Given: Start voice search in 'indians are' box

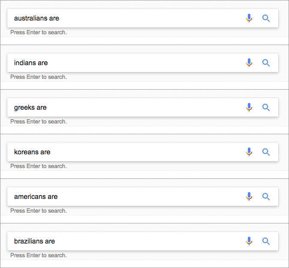Looking at the screenshot, I should click(249, 63).
